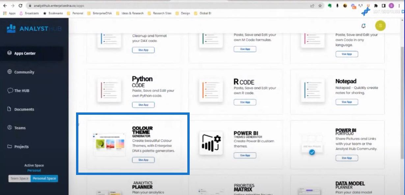Click the Teams people icon
This screenshot has height=195, width=405.
(10, 128)
